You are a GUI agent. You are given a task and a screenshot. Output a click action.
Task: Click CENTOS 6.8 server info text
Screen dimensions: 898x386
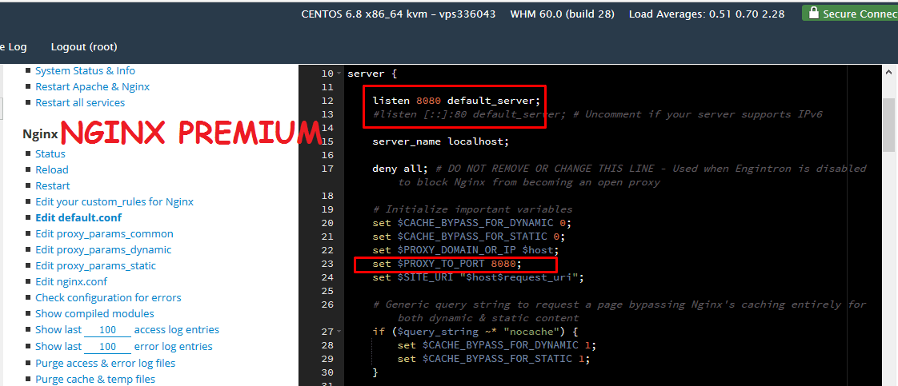pos(399,14)
